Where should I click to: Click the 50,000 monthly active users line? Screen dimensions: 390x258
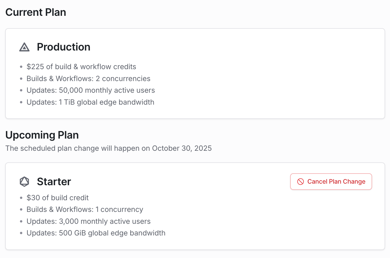90,90
